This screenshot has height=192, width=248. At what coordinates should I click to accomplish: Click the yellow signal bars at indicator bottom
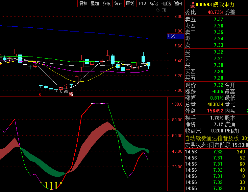coord(51,185)
